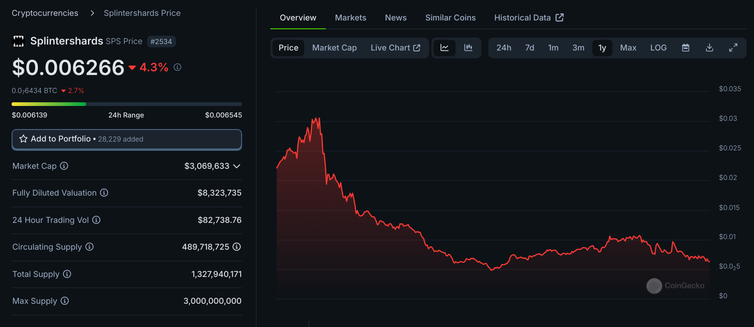Switch to the News tab
This screenshot has width=754, height=327.
[396, 18]
